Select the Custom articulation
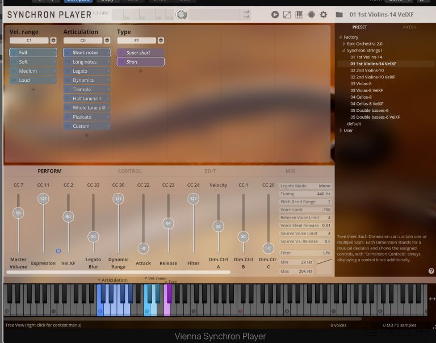The image size is (436, 343). click(87, 126)
